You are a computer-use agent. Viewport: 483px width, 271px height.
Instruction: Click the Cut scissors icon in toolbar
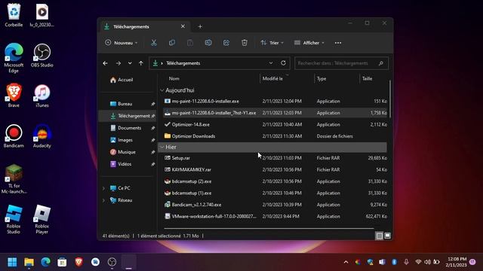click(154, 43)
